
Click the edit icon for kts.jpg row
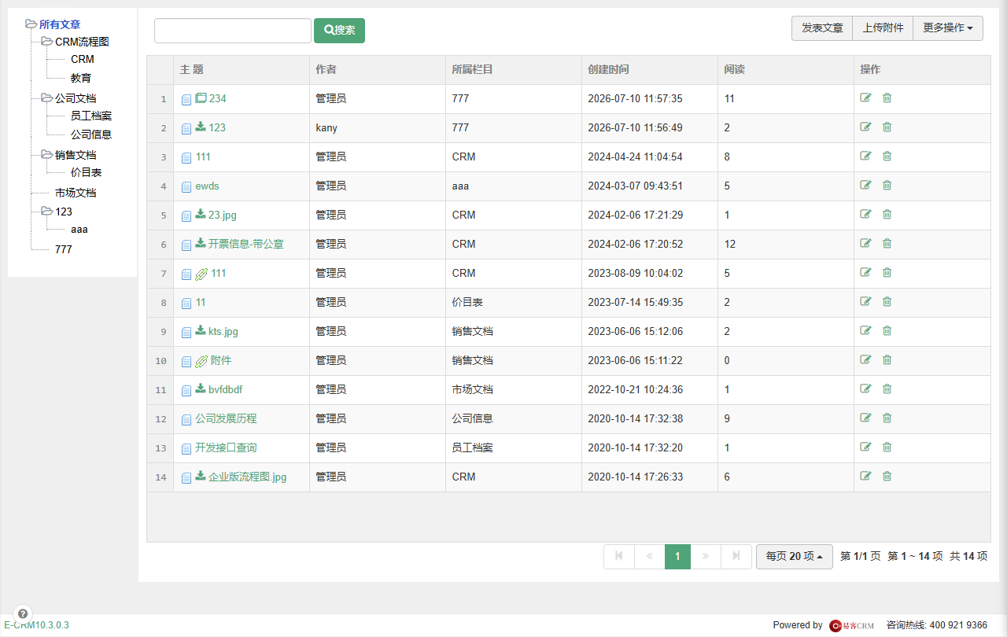(x=865, y=330)
